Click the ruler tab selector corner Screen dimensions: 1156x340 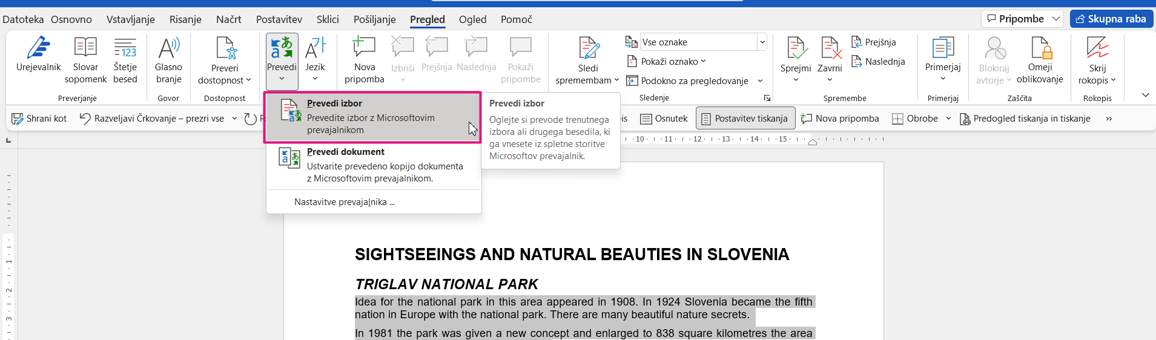tap(8, 140)
